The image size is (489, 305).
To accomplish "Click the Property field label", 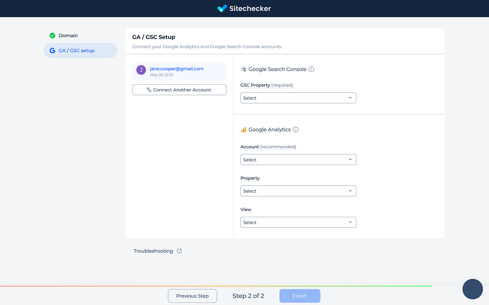I will pos(250,178).
